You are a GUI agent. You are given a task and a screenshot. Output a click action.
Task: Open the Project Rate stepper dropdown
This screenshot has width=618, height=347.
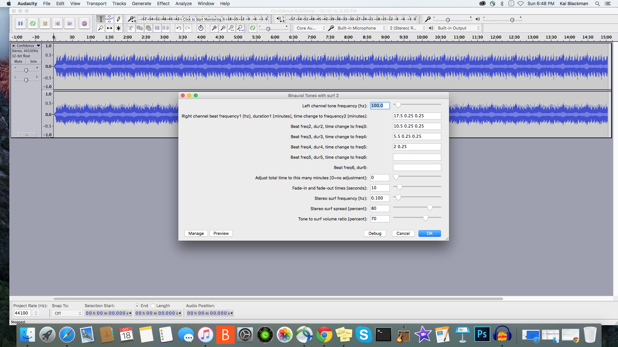pos(36,313)
